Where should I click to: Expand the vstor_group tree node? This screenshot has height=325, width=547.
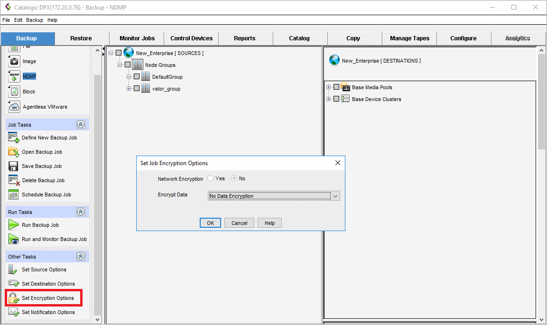point(129,89)
